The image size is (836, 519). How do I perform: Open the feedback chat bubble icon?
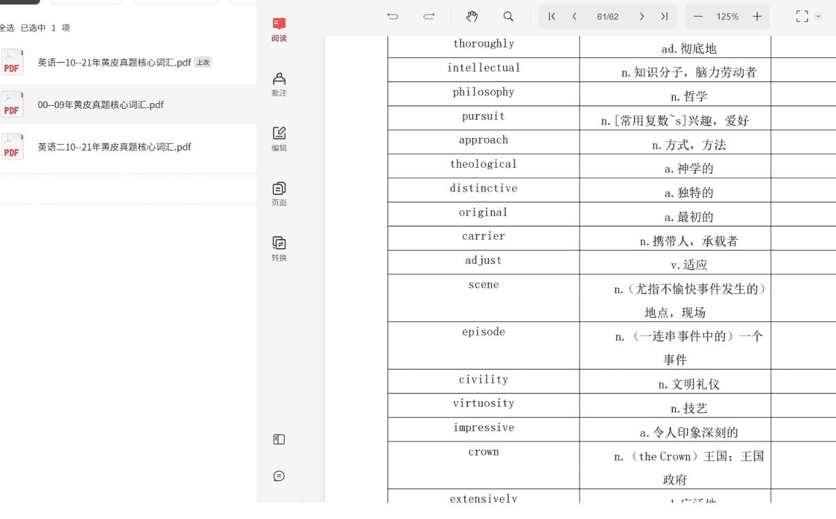(279, 477)
